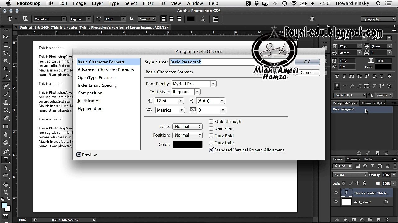
Task: Open the Filter menu
Action: click(148, 3)
